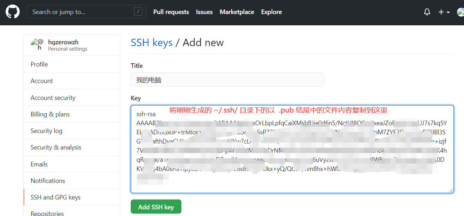464x216 pixels.
Task: Open the Notifications settings page
Action: (x=72, y=181)
